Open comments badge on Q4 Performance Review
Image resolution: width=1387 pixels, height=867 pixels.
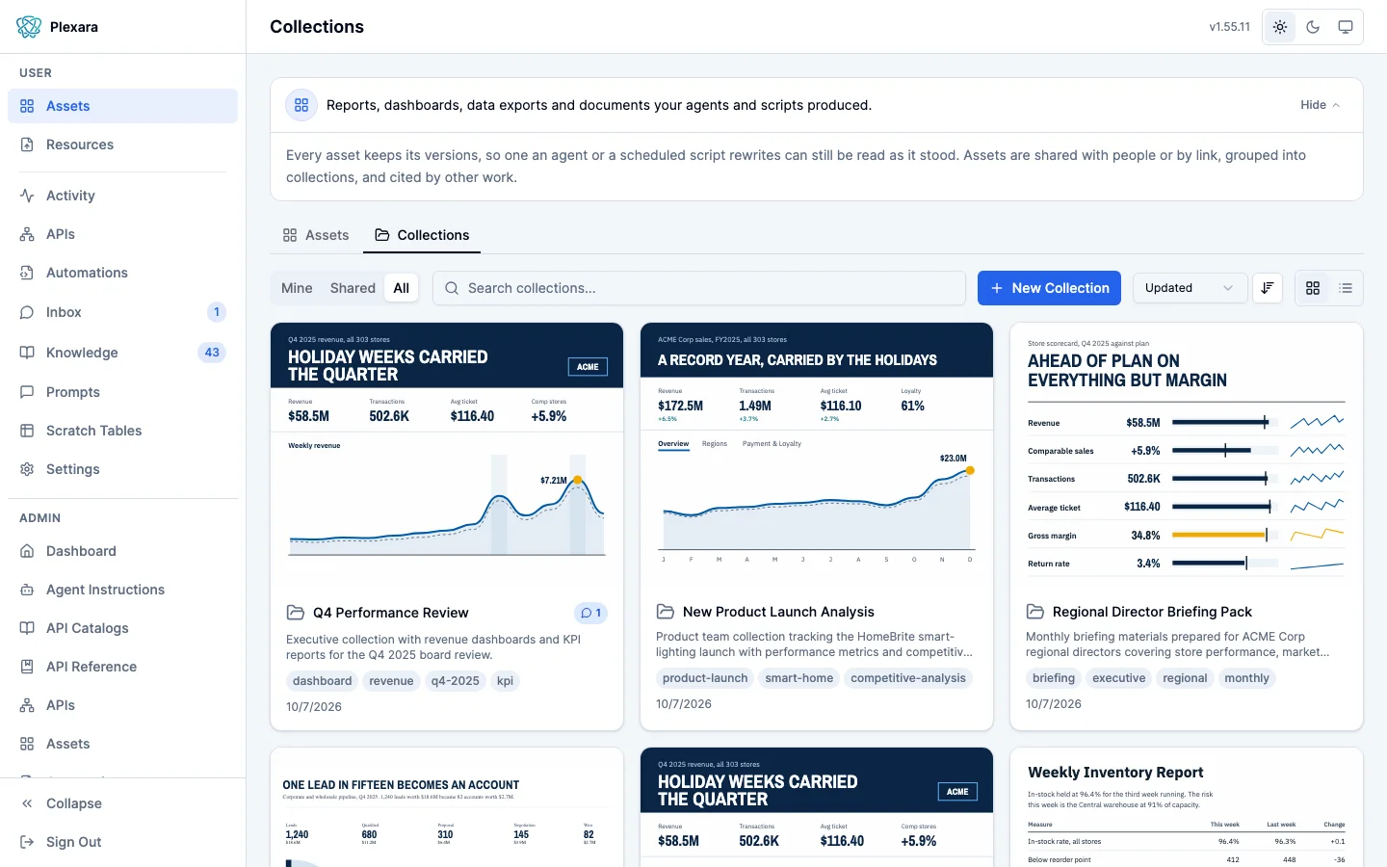point(590,613)
